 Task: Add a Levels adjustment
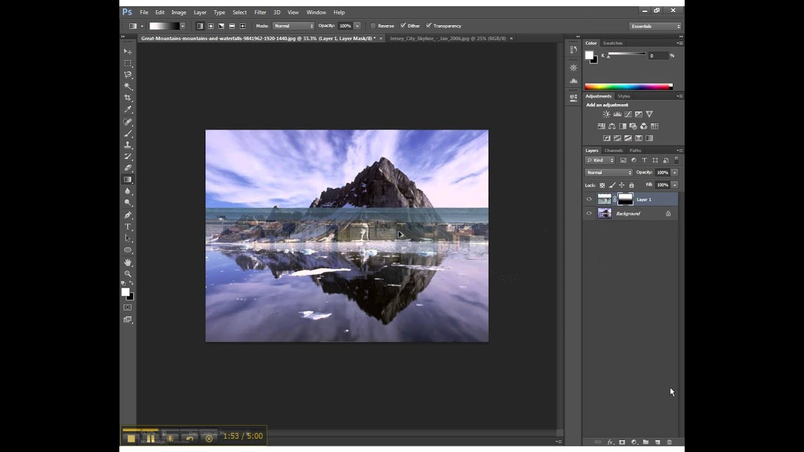617,114
